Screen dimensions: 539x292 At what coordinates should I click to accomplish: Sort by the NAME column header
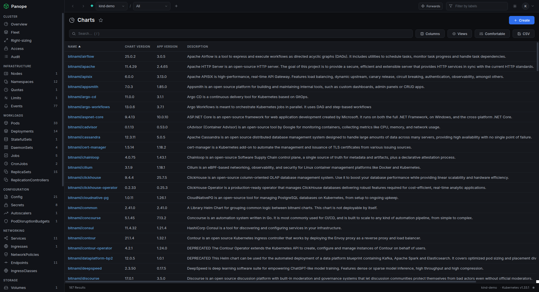point(74,47)
